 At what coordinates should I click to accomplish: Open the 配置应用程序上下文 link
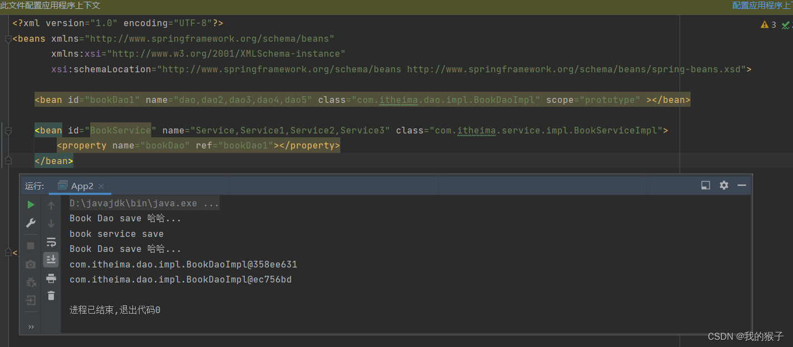pos(762,5)
